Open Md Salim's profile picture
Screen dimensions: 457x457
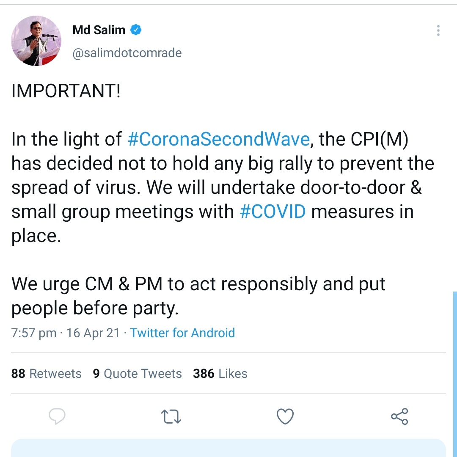click(x=36, y=41)
